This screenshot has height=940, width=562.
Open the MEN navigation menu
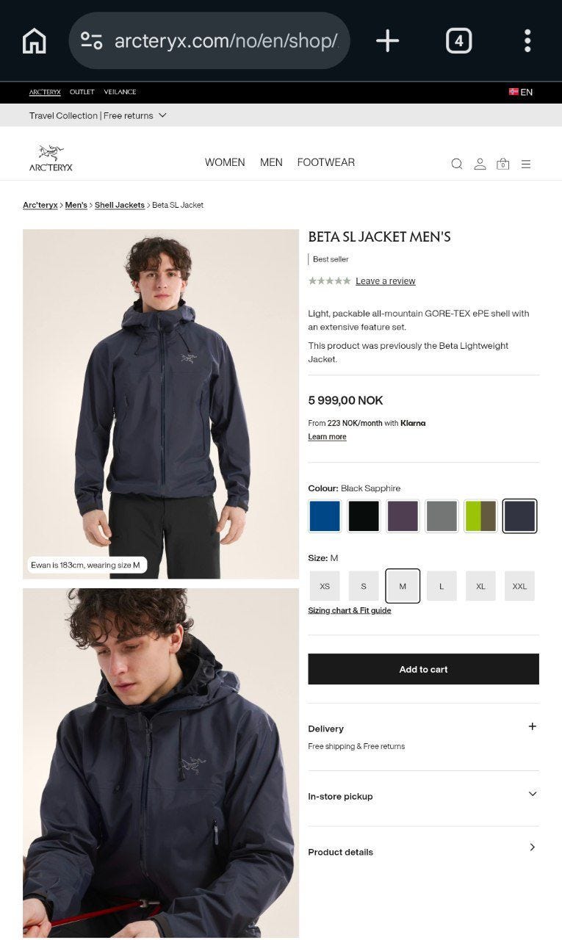pyautogui.click(x=271, y=162)
